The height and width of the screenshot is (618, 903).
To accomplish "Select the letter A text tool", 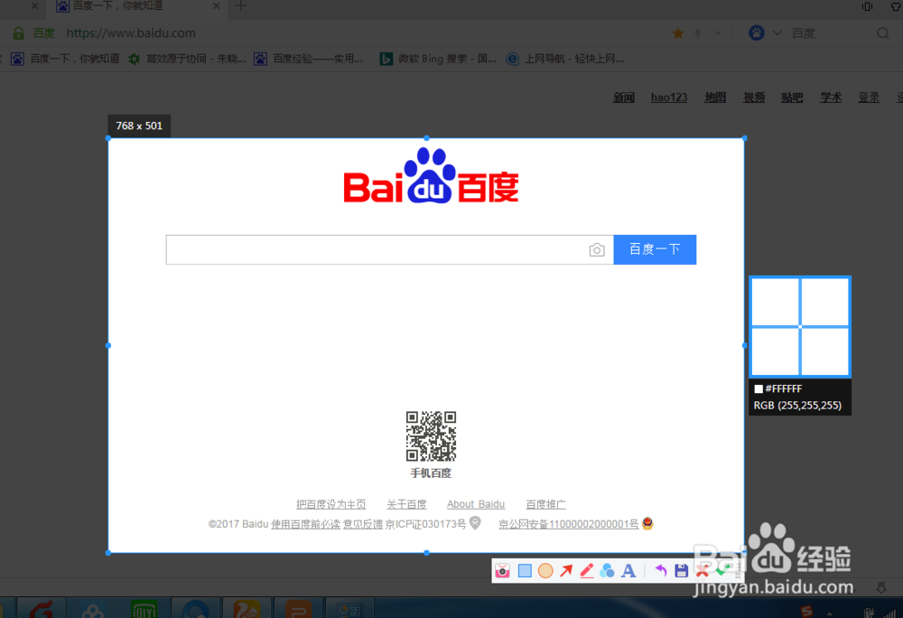I will click(x=628, y=571).
